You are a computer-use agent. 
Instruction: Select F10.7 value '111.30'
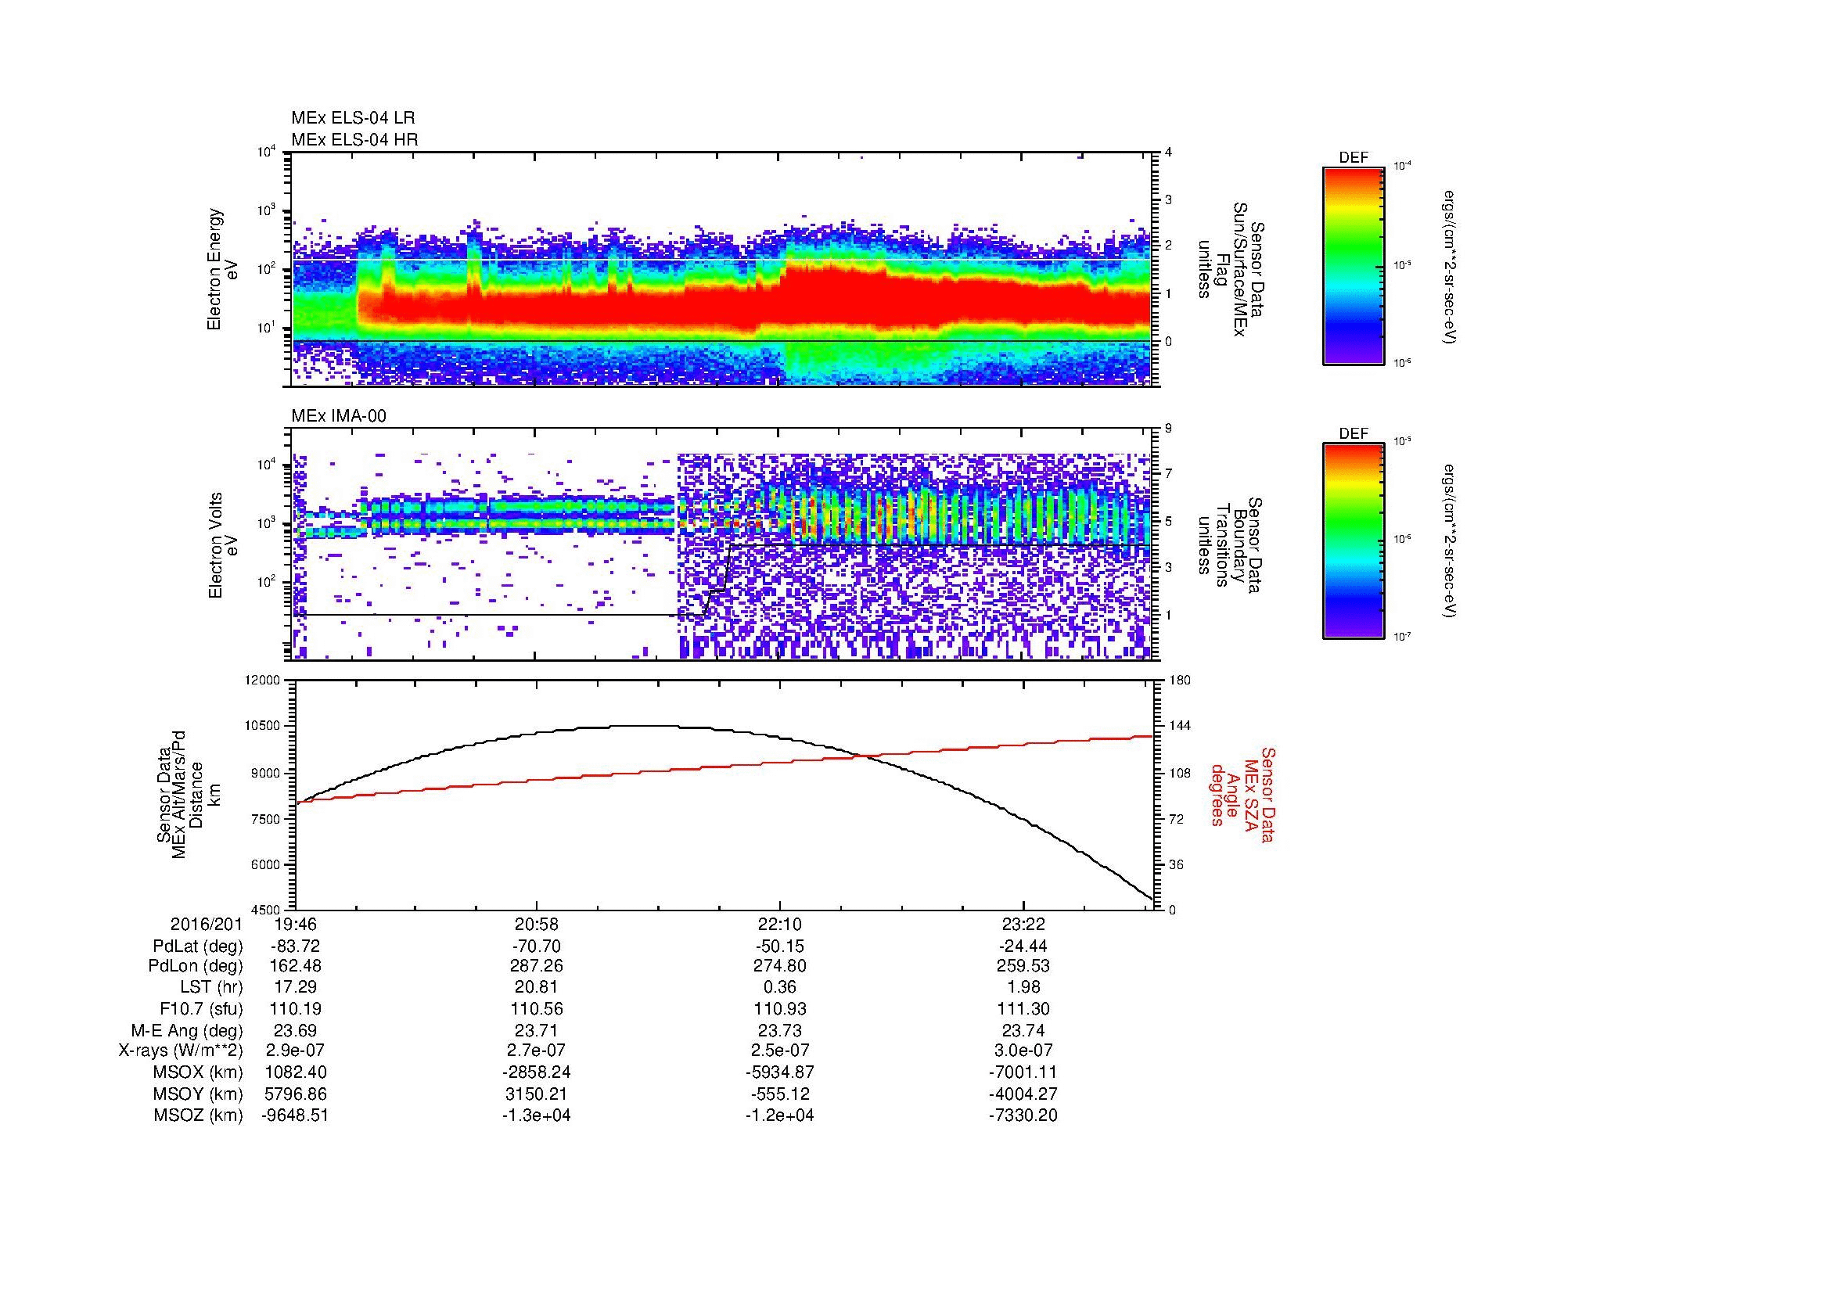1023,1009
